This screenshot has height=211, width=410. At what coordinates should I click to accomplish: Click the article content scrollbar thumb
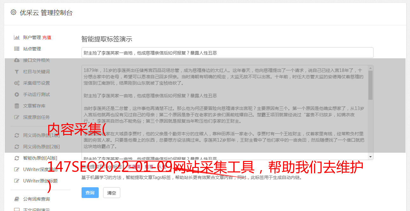[x=370, y=85]
